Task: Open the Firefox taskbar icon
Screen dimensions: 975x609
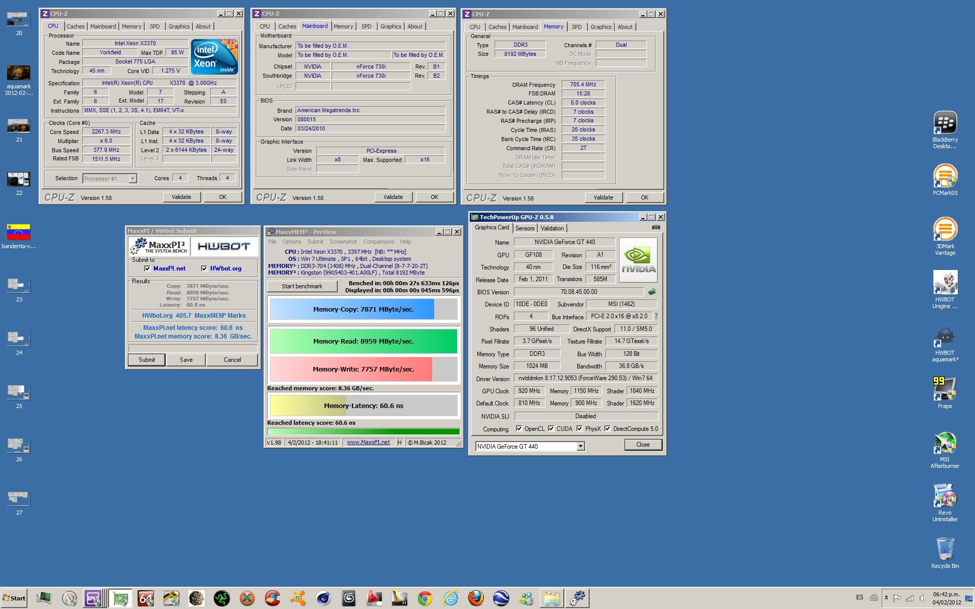Action: point(476,598)
